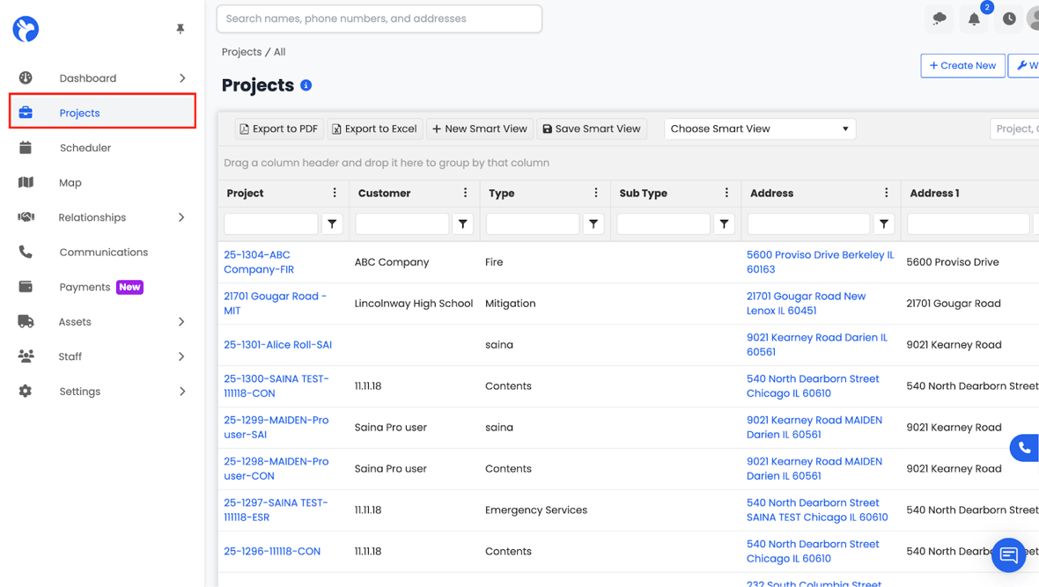The width and height of the screenshot is (1039, 587).
Task: Click the Customer column filter text box
Action: tap(402, 224)
